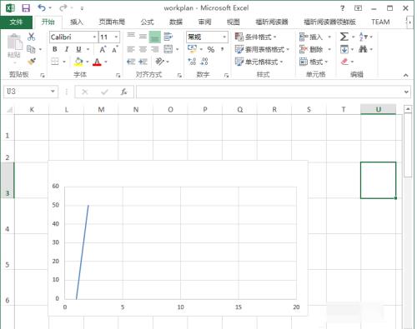Click the Paste clipboard icon

pyautogui.click(x=14, y=42)
